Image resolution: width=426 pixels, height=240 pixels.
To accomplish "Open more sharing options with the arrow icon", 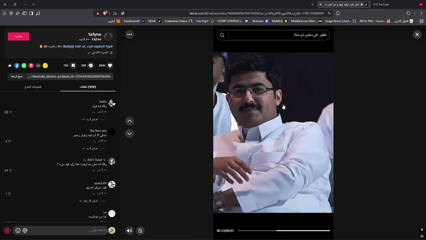I will (10, 66).
